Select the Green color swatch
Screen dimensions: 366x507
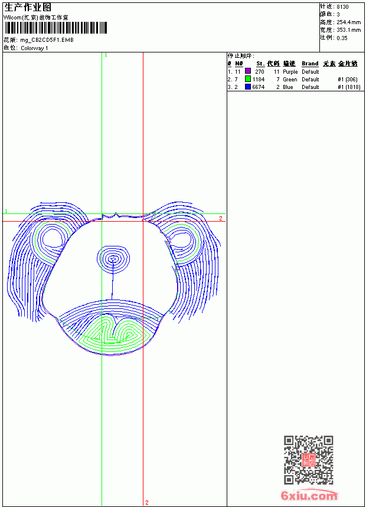248,78
